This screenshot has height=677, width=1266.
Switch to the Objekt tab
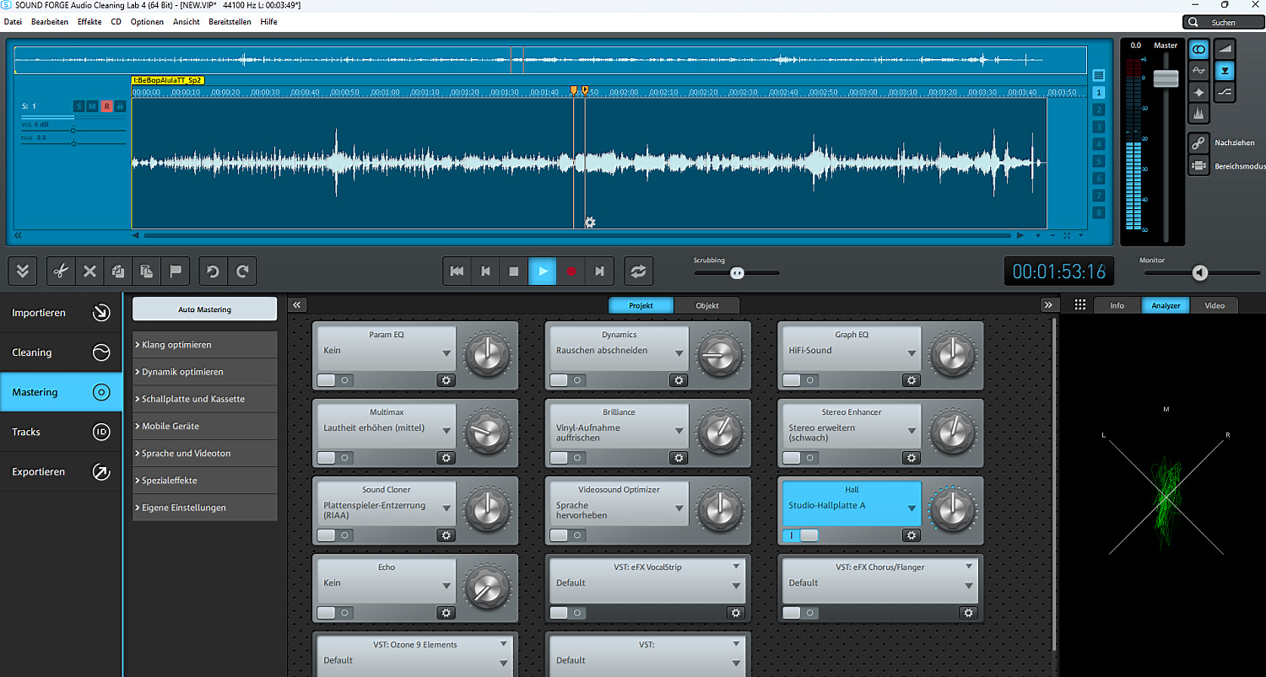pos(706,305)
